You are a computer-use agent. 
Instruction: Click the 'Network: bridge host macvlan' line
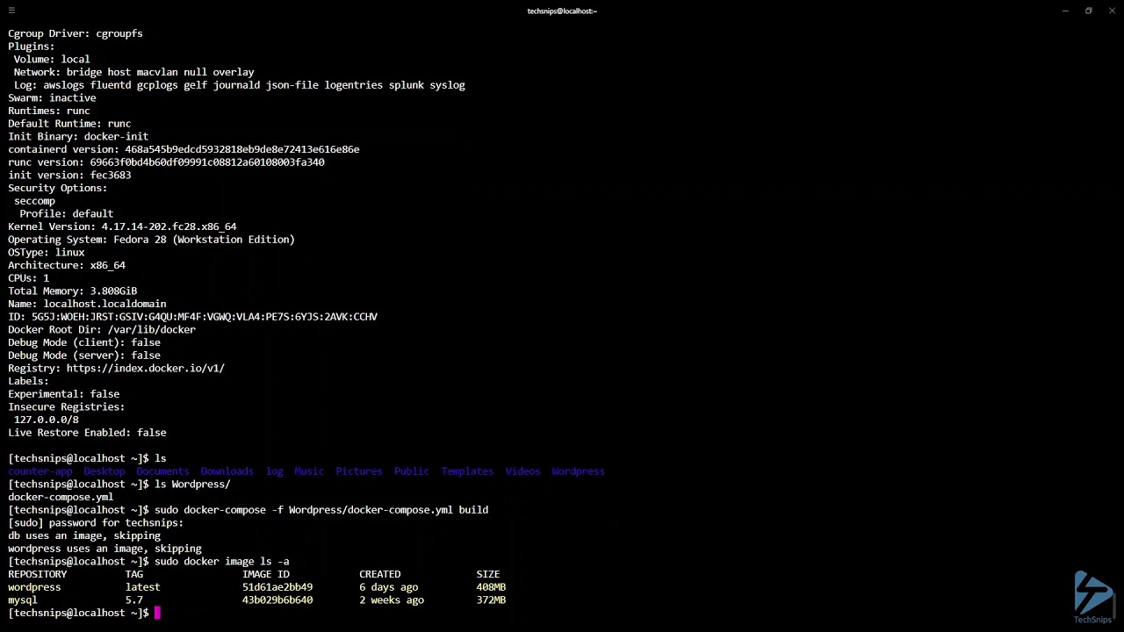(133, 72)
